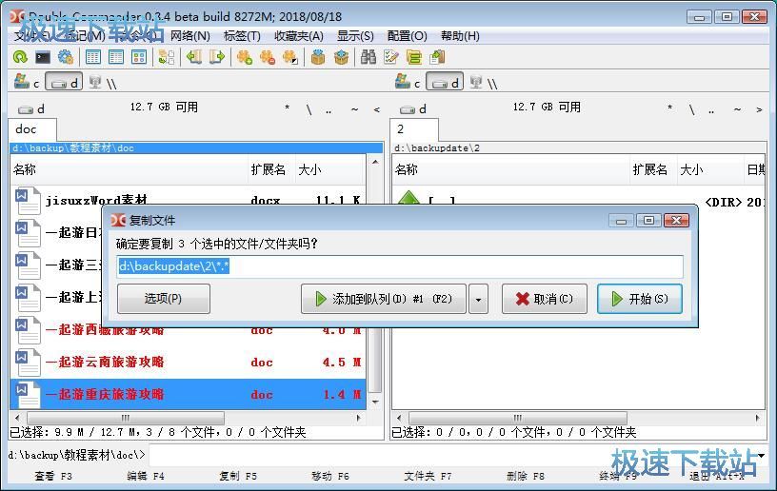This screenshot has width=777, height=491.
Task: Click the left panel parent .. button
Action: tap(329, 109)
